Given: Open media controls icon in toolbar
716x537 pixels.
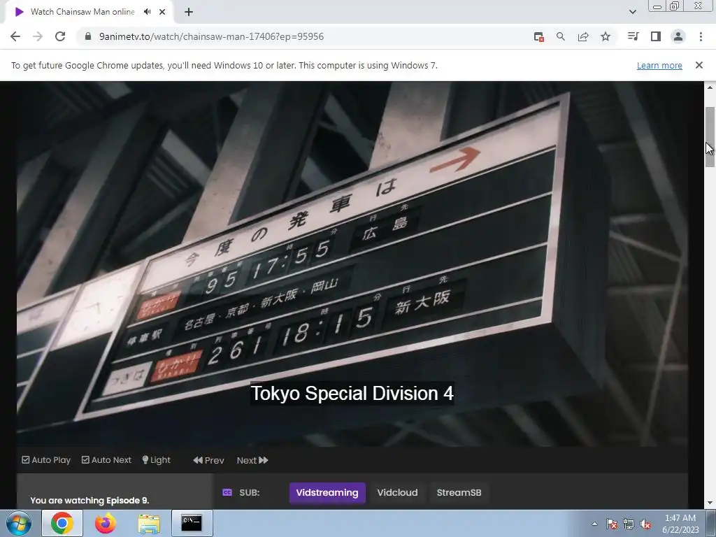Looking at the screenshot, I should click(x=633, y=36).
